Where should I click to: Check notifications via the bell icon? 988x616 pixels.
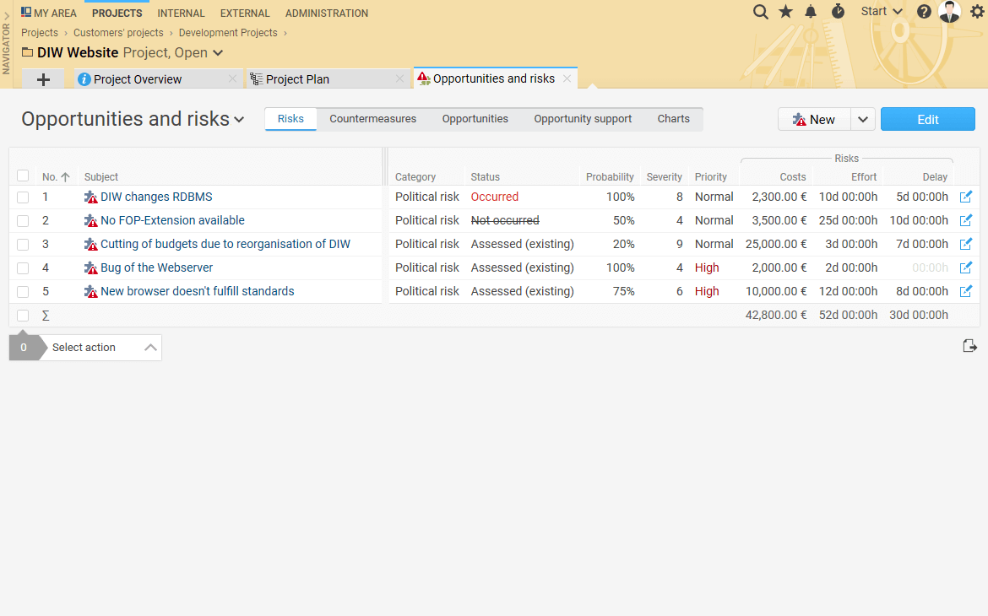pos(811,12)
